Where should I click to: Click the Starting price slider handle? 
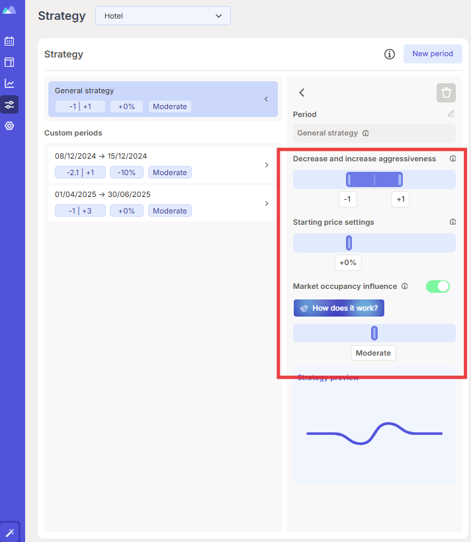[x=349, y=243]
